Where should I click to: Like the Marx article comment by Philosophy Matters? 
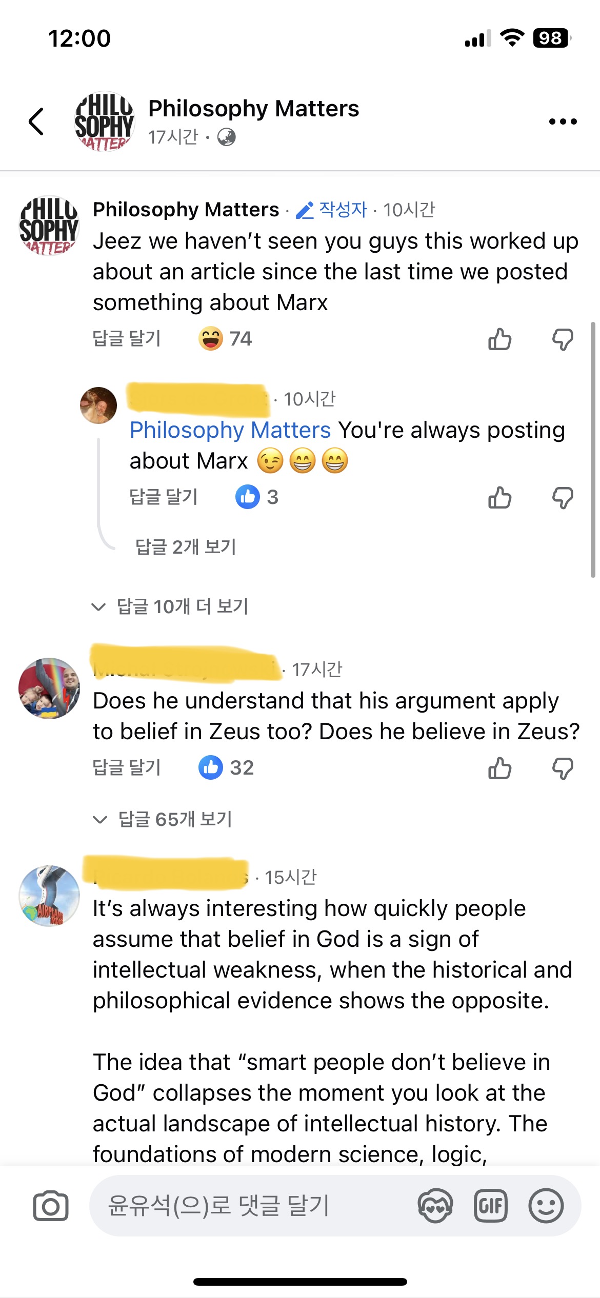(x=500, y=339)
